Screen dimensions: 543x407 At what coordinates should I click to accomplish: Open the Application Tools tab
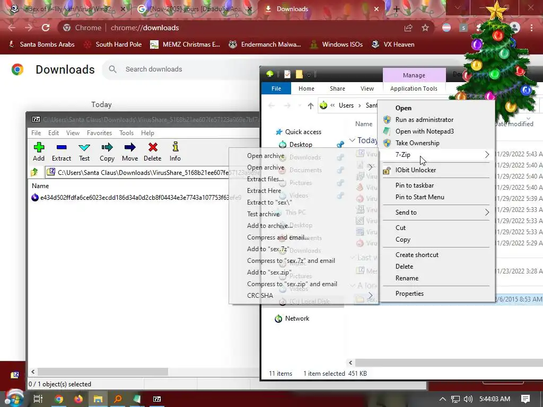[414, 89]
